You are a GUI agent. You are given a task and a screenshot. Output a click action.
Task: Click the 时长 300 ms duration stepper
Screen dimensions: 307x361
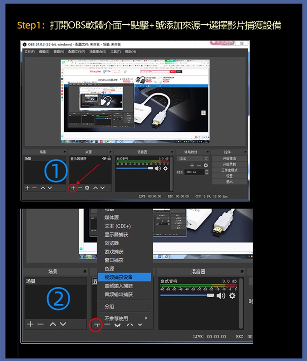pyautogui.click(x=206, y=172)
